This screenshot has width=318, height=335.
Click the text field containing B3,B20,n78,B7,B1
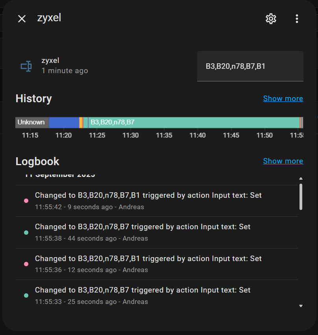click(250, 66)
